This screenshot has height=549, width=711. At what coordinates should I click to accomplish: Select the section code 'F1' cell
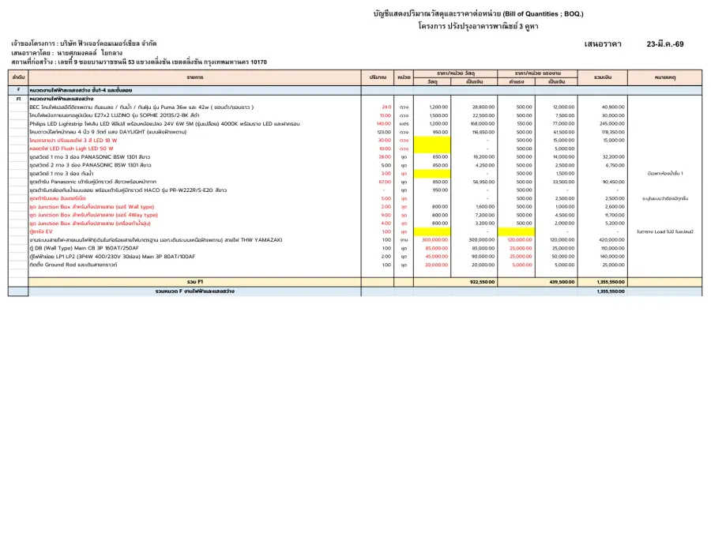pyautogui.click(x=18, y=99)
